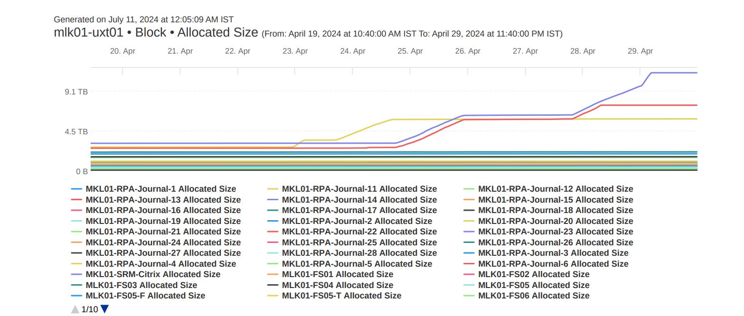Hide the MKL01-RPA-Journal-11 series
Image resolution: width=744 pixels, height=316 pixels.
click(x=359, y=189)
